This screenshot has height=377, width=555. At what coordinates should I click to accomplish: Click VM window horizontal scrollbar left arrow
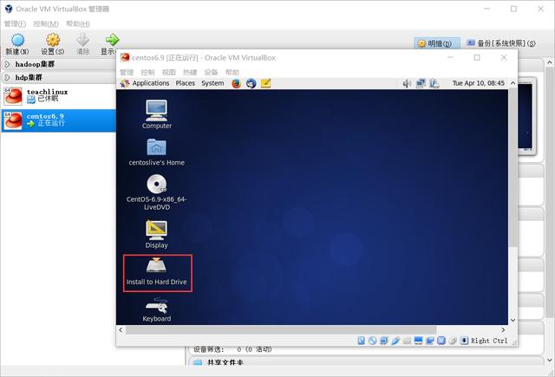(x=121, y=329)
